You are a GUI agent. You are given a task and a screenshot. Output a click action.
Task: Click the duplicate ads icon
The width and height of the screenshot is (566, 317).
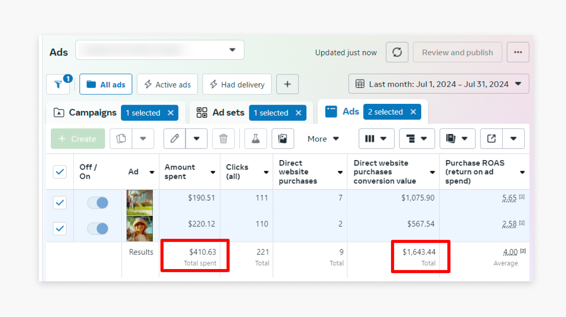(x=121, y=139)
